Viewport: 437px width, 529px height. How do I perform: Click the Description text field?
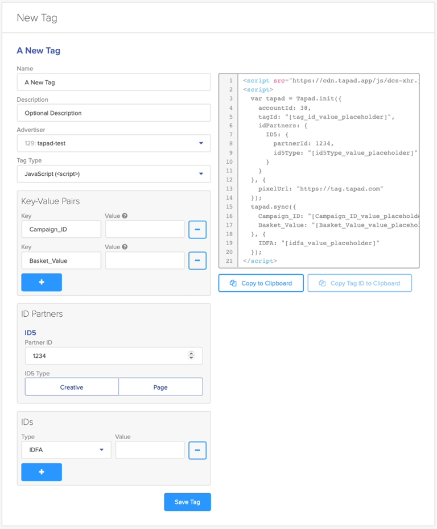[x=114, y=113]
